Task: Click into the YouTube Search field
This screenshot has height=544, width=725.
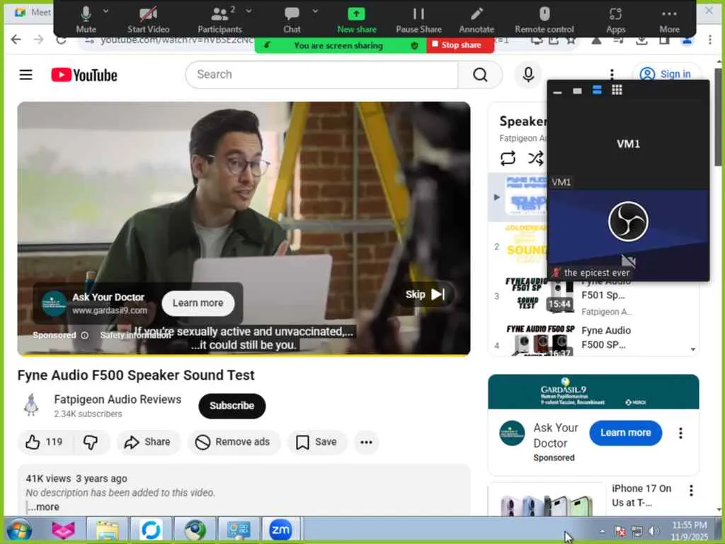Action: pyautogui.click(x=322, y=74)
